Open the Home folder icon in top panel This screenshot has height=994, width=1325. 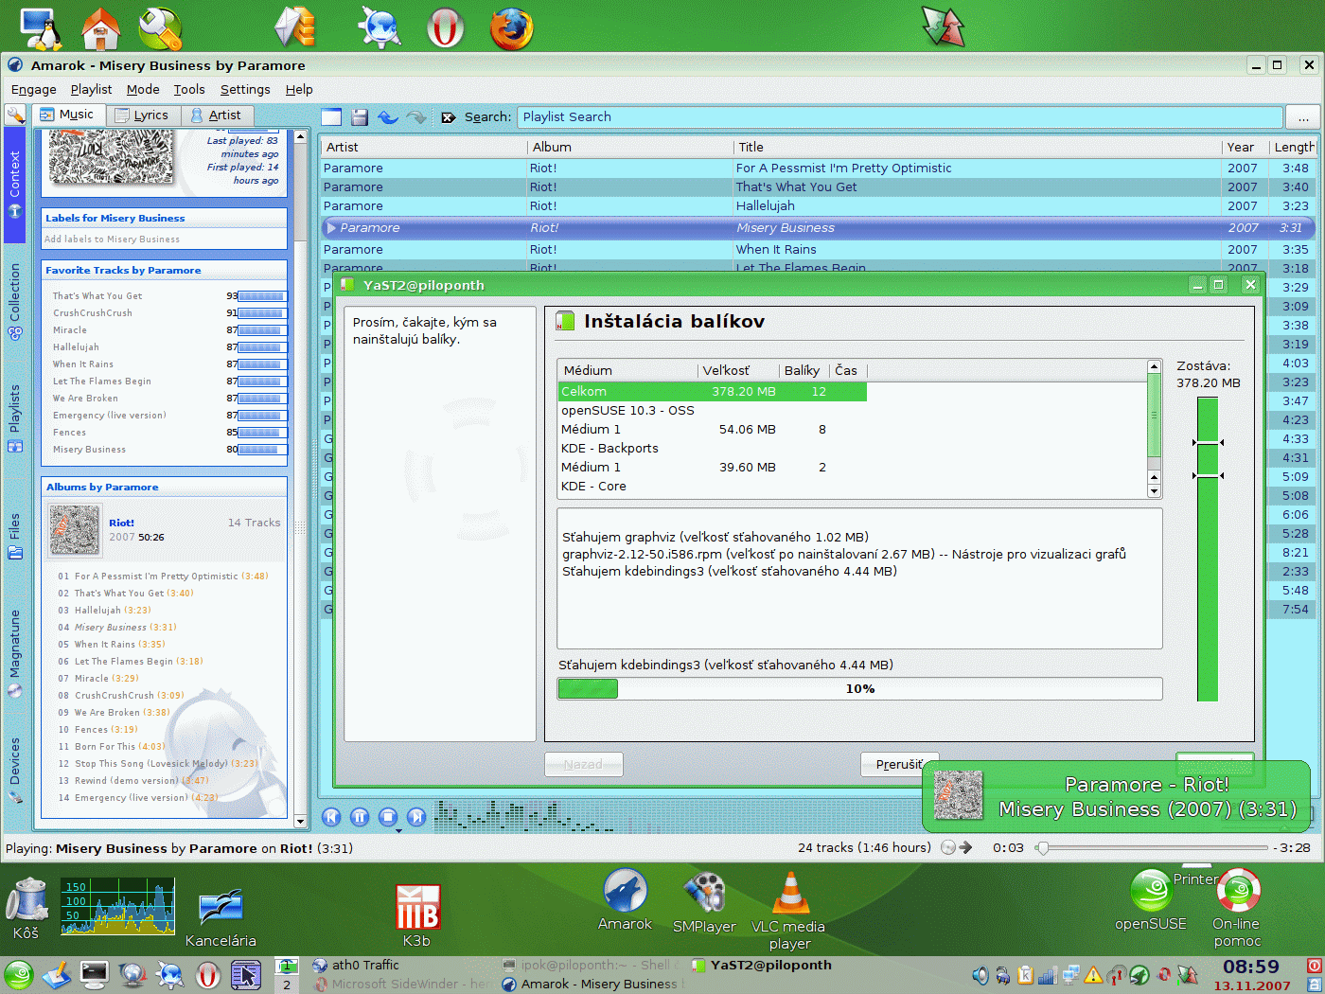click(100, 27)
